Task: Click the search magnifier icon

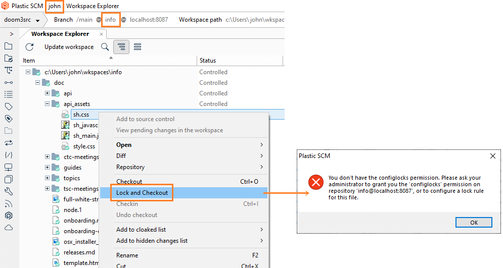Action: click(105, 47)
